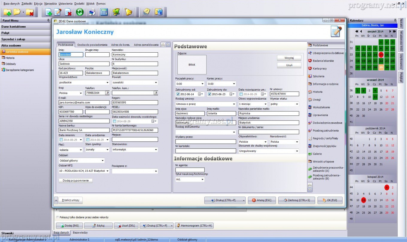Image resolution: width=407 pixels, height=242 pixels.
Task: Click the printer icon in the toolbar
Action: [92, 12]
